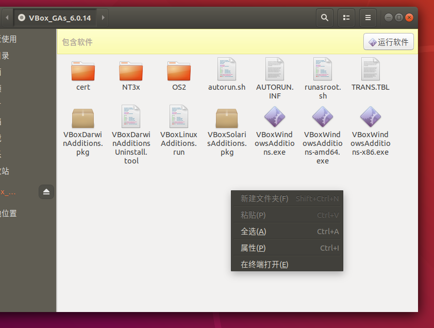Open the hamburger menu in the header bar

pos(368,18)
